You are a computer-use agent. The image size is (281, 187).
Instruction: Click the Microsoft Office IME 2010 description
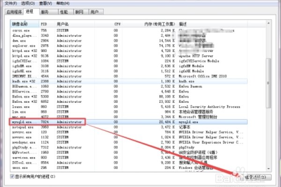pyautogui.click(x=203, y=76)
